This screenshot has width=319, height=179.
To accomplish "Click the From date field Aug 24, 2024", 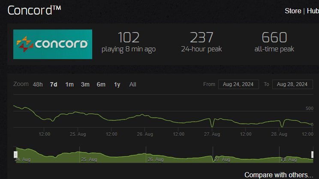I will [x=238, y=84].
